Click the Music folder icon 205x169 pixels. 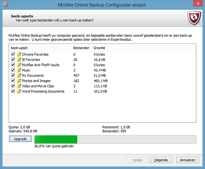tap(19, 70)
